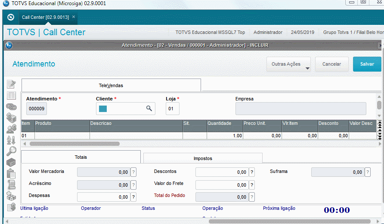Click the Quantidade cell showing 1.00

click(225, 136)
